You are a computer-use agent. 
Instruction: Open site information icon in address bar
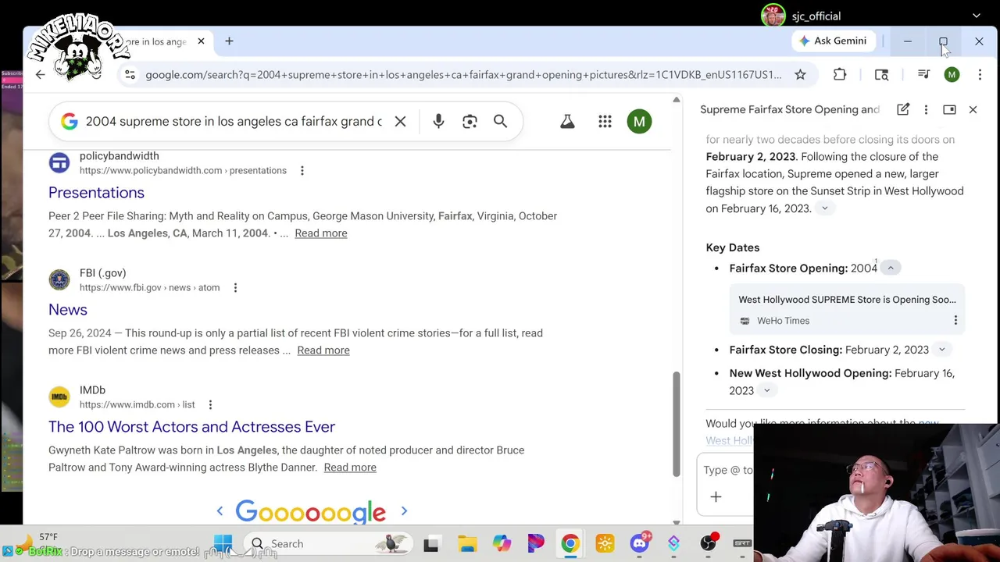(130, 75)
